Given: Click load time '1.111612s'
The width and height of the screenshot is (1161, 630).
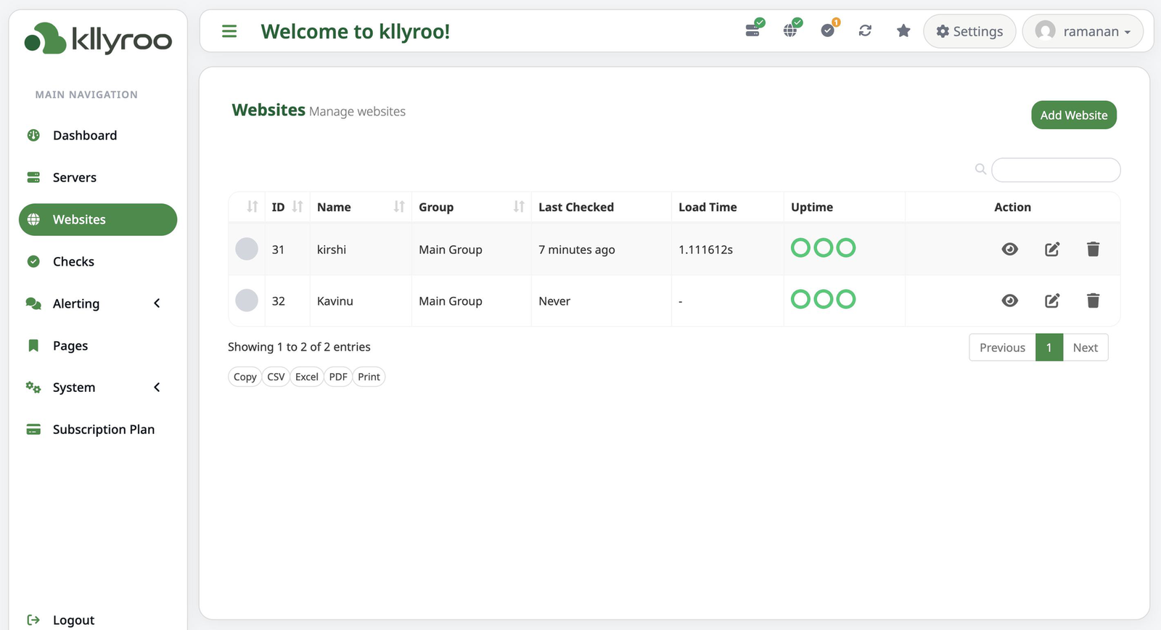Looking at the screenshot, I should tap(706, 250).
